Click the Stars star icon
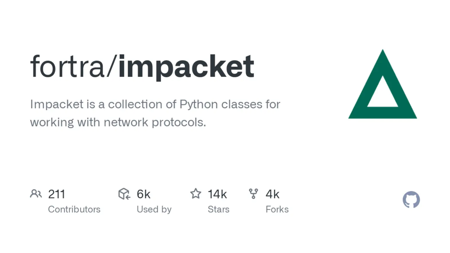The image size is (450, 253). 196,193
